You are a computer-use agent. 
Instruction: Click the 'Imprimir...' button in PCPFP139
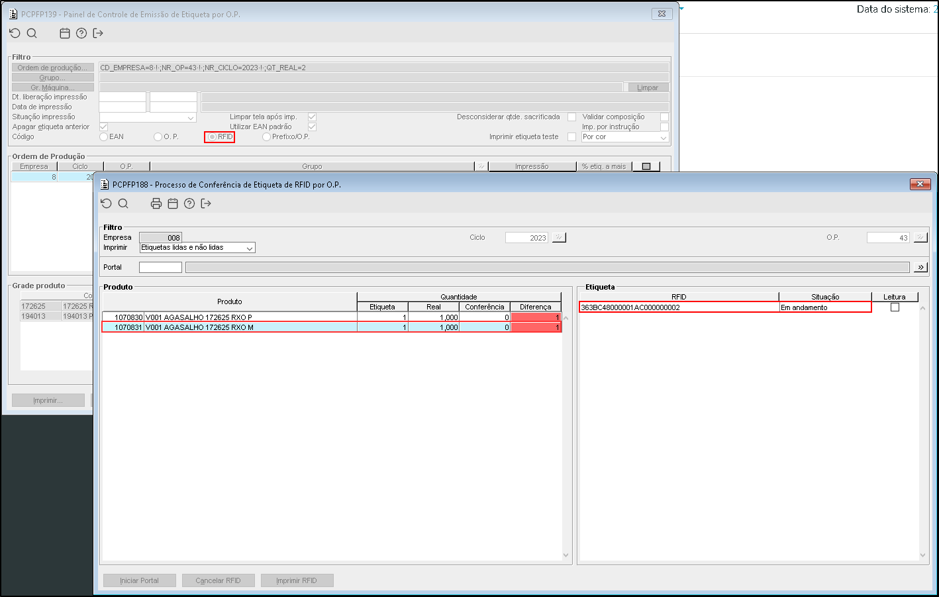tap(48, 400)
